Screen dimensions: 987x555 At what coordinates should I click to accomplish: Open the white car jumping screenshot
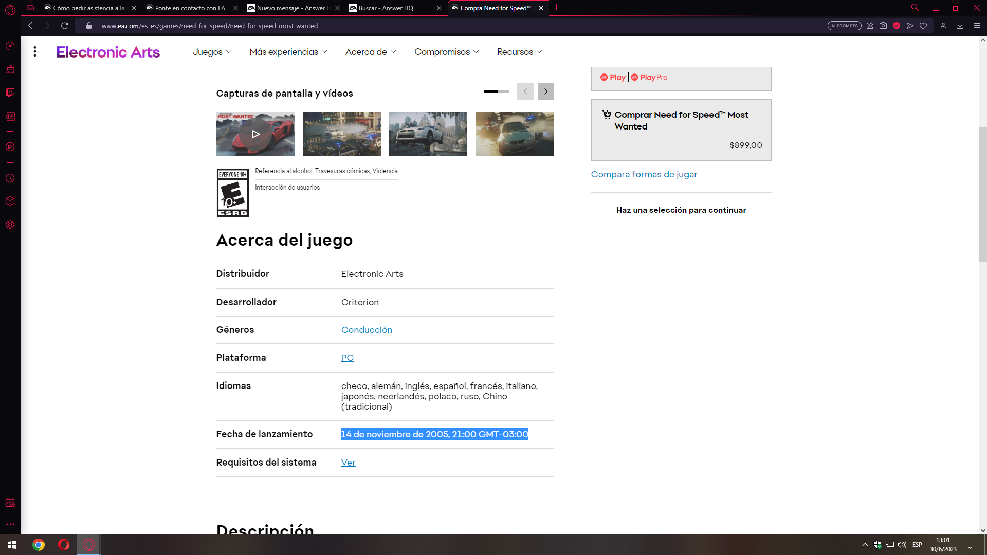[x=428, y=134]
